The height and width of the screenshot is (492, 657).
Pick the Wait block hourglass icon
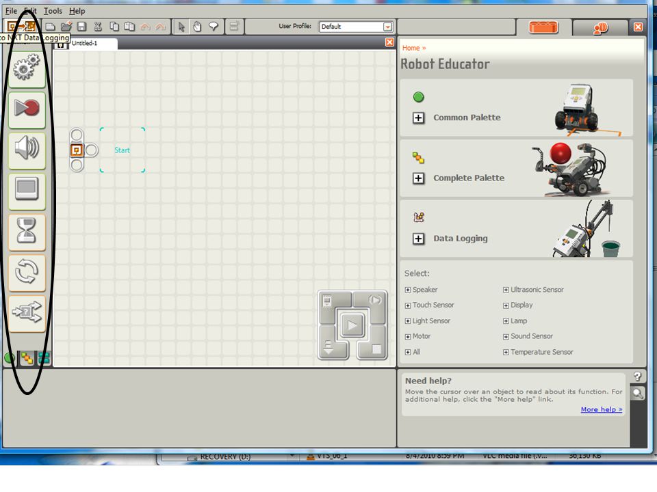point(27,232)
